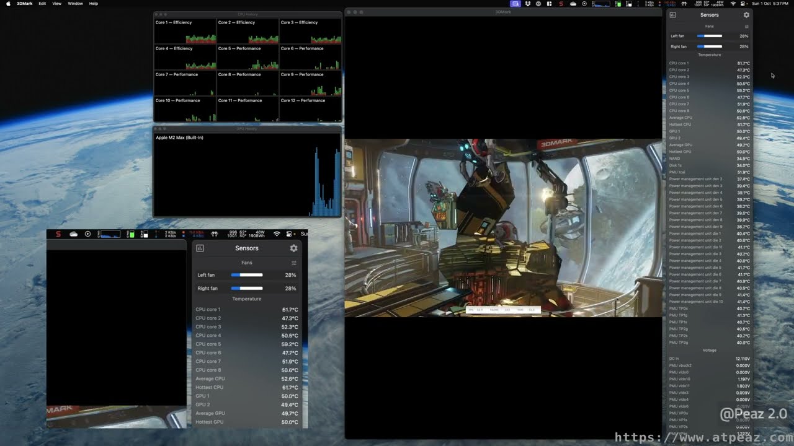Open the Edit menu
Screen dimensions: 794x446
point(42,4)
